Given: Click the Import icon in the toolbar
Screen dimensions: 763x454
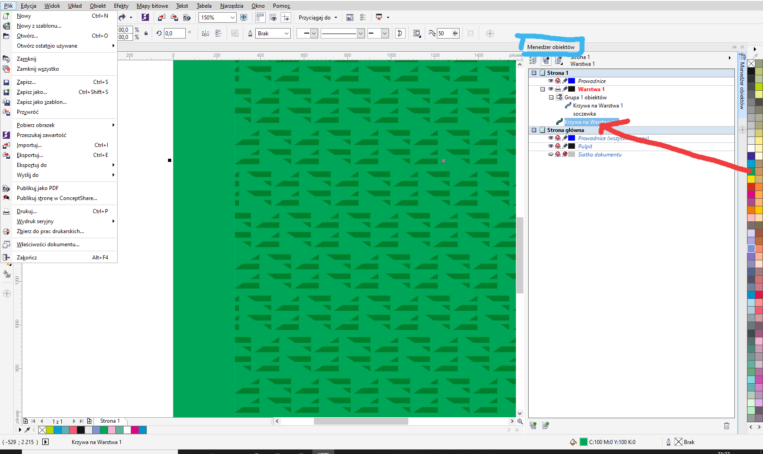Looking at the screenshot, I should pyautogui.click(x=162, y=18).
